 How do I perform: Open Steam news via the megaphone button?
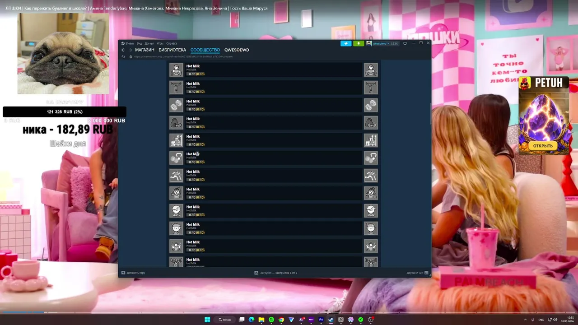[x=346, y=43]
